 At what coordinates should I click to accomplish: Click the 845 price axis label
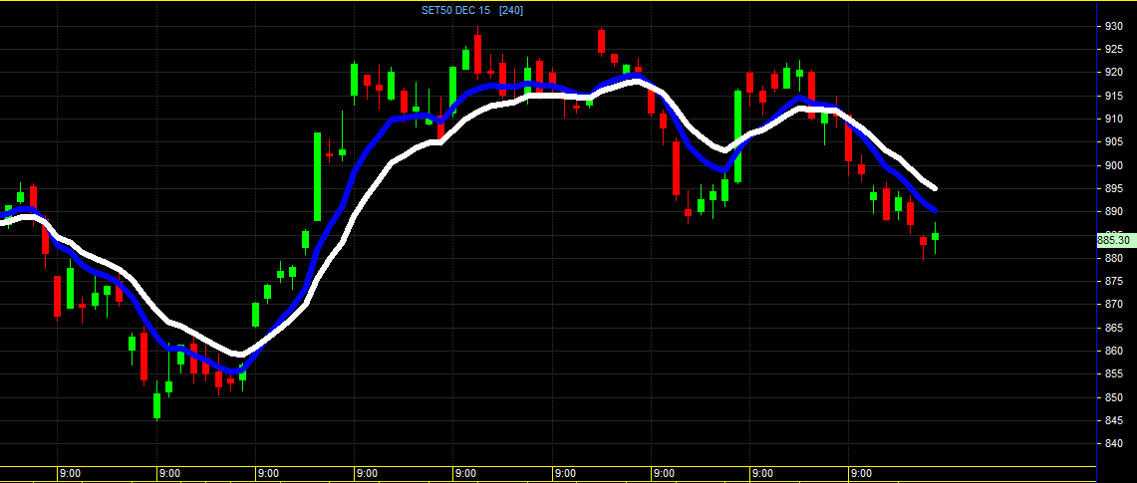tap(1113, 420)
